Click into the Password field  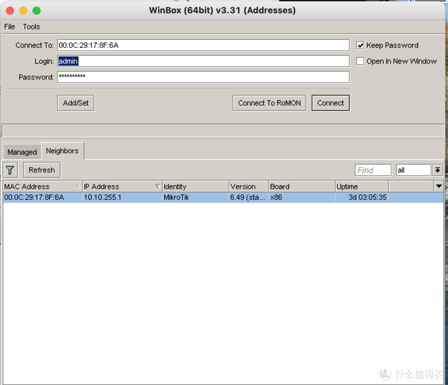coord(203,77)
